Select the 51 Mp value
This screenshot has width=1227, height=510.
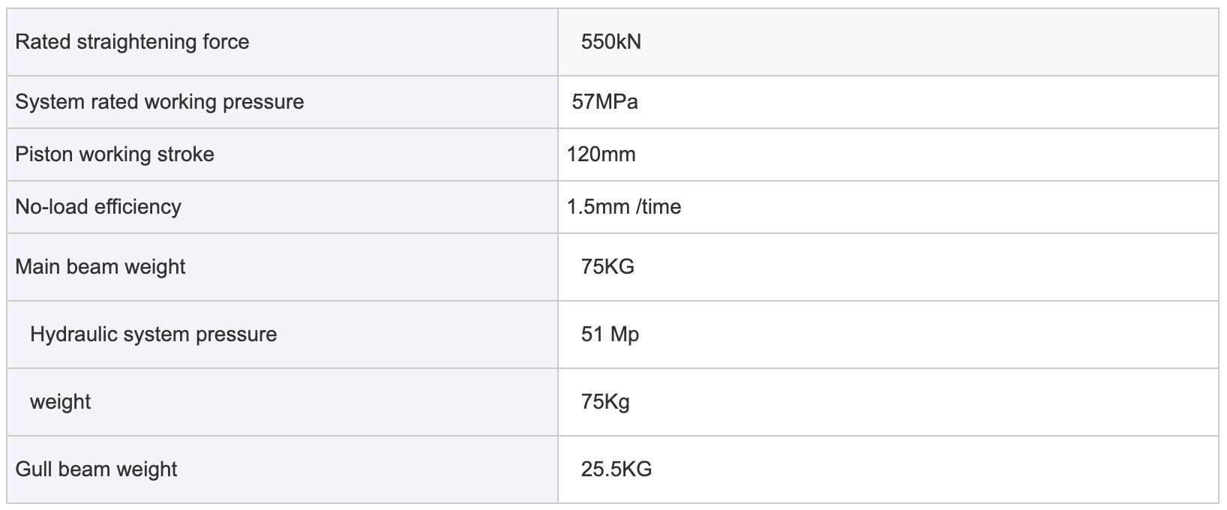pos(610,334)
